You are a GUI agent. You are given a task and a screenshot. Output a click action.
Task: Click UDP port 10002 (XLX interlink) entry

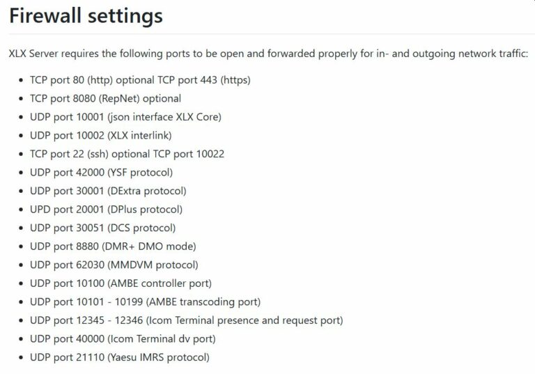[100, 136]
